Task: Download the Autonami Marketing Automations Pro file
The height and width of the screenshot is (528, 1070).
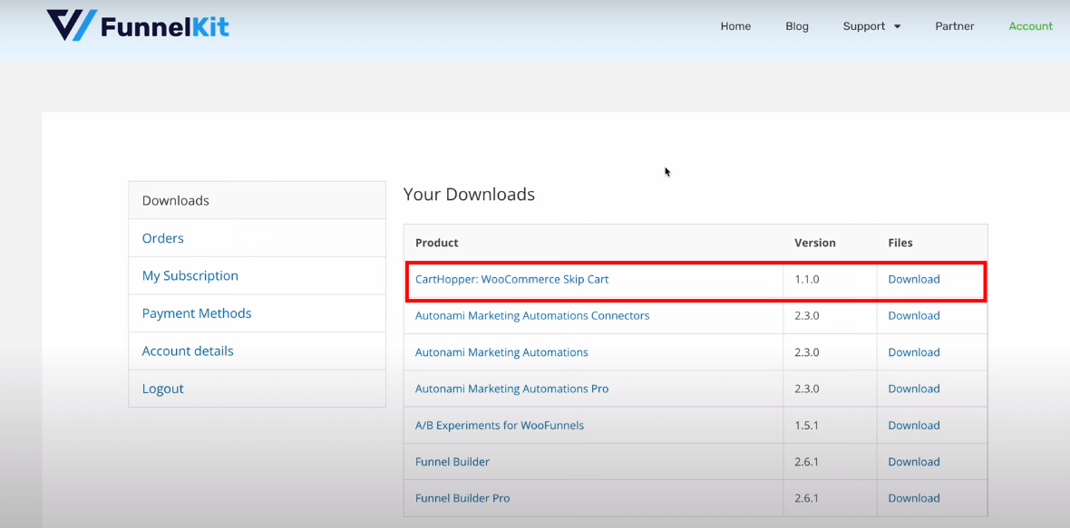Action: coord(913,388)
